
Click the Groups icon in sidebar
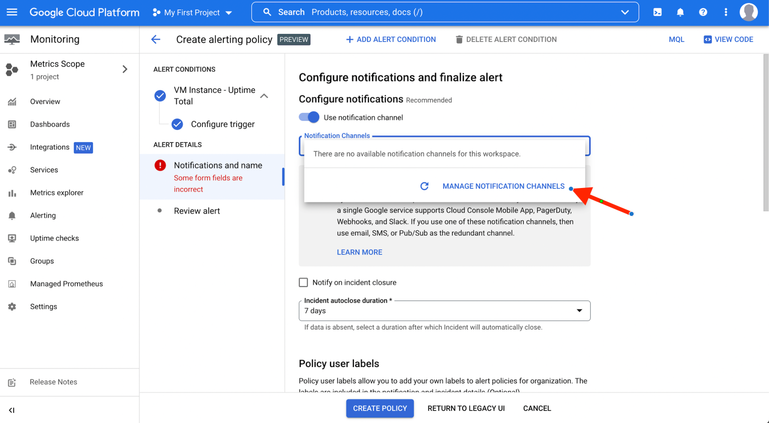[x=12, y=261]
